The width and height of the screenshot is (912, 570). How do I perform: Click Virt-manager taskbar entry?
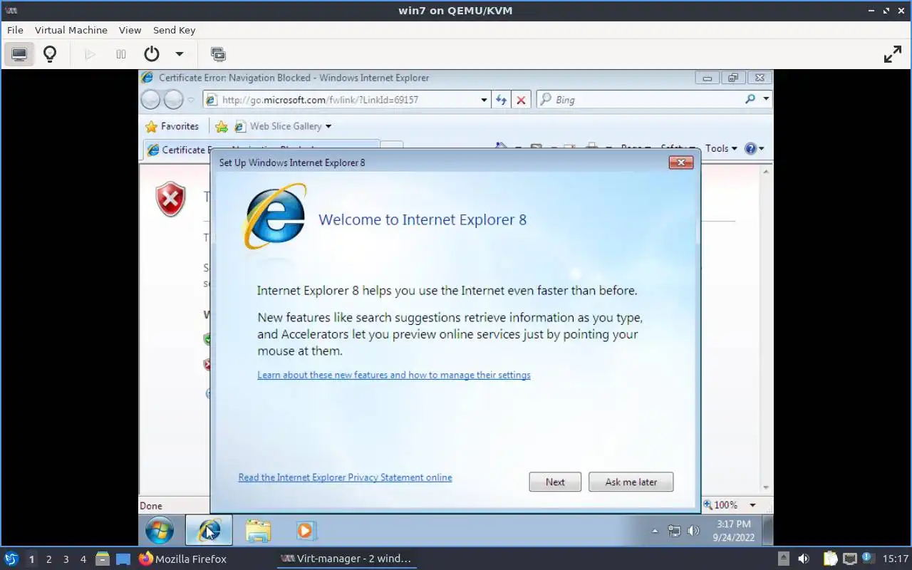coord(346,559)
